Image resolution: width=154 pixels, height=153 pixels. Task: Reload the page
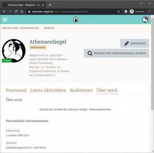(x=16, y=12)
